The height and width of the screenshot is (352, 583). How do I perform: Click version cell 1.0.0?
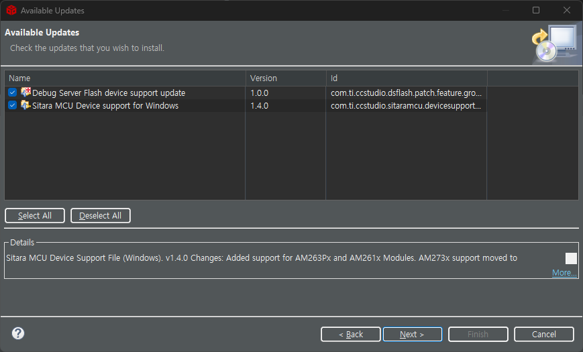(x=259, y=93)
